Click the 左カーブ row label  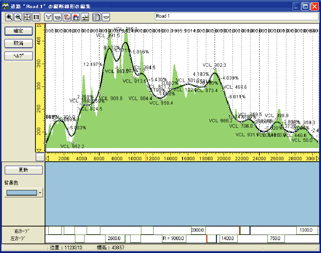18,238
